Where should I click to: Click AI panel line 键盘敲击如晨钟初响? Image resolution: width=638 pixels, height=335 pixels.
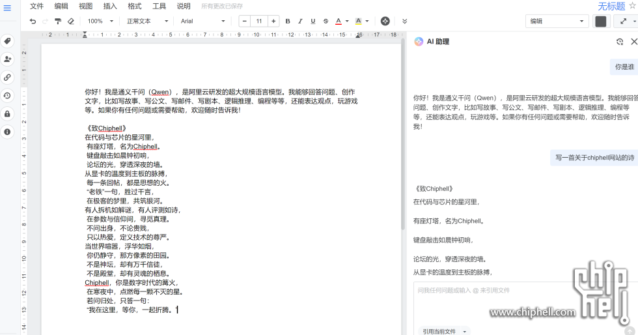coord(444,240)
